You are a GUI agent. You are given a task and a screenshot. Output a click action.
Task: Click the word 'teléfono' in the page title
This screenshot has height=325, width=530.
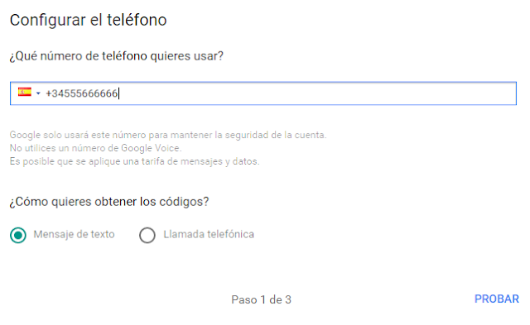tap(137, 20)
